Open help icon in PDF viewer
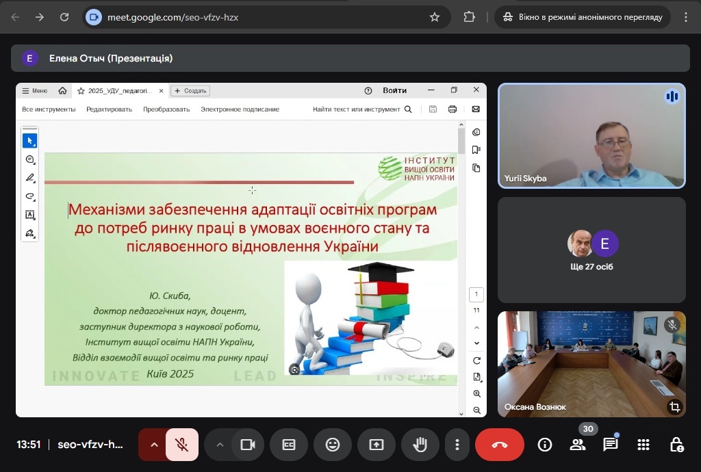 click(x=368, y=91)
